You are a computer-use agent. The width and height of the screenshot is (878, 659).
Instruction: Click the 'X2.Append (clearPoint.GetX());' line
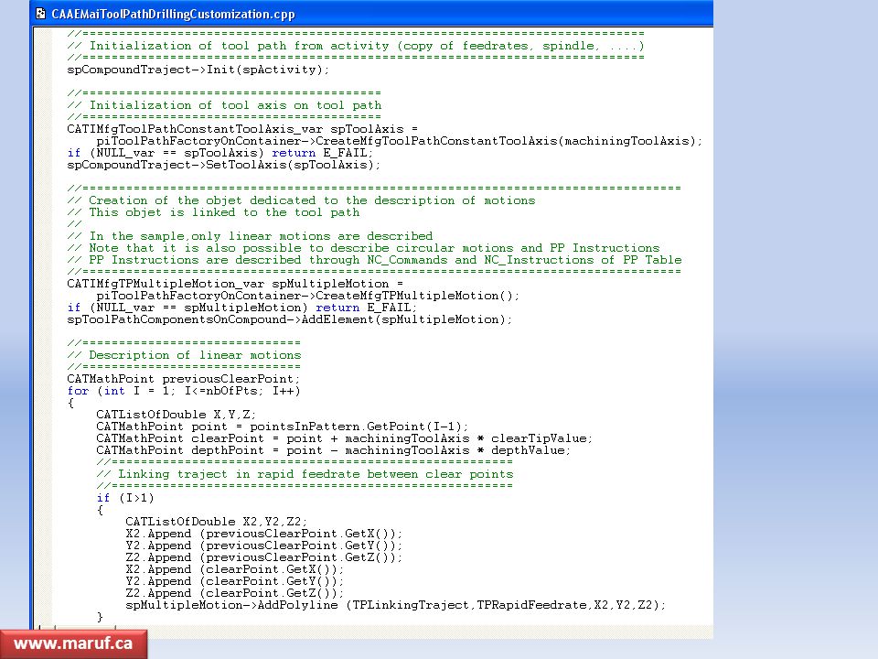pyautogui.click(x=235, y=569)
